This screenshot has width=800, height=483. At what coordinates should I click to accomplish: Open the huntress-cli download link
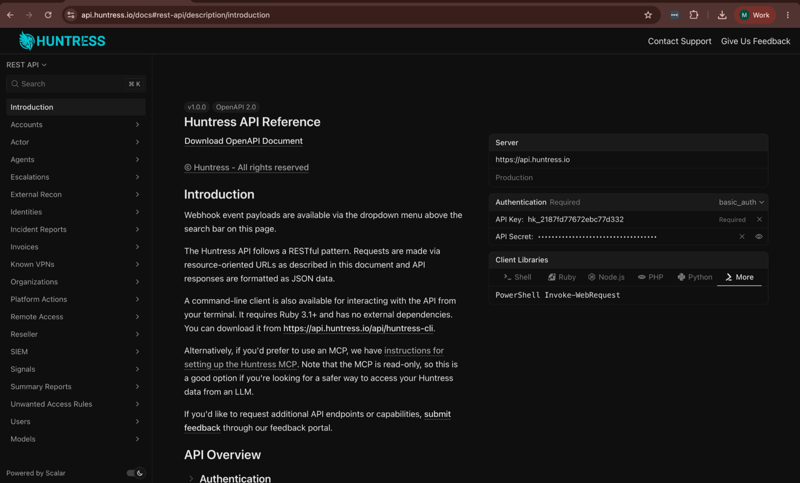point(358,328)
